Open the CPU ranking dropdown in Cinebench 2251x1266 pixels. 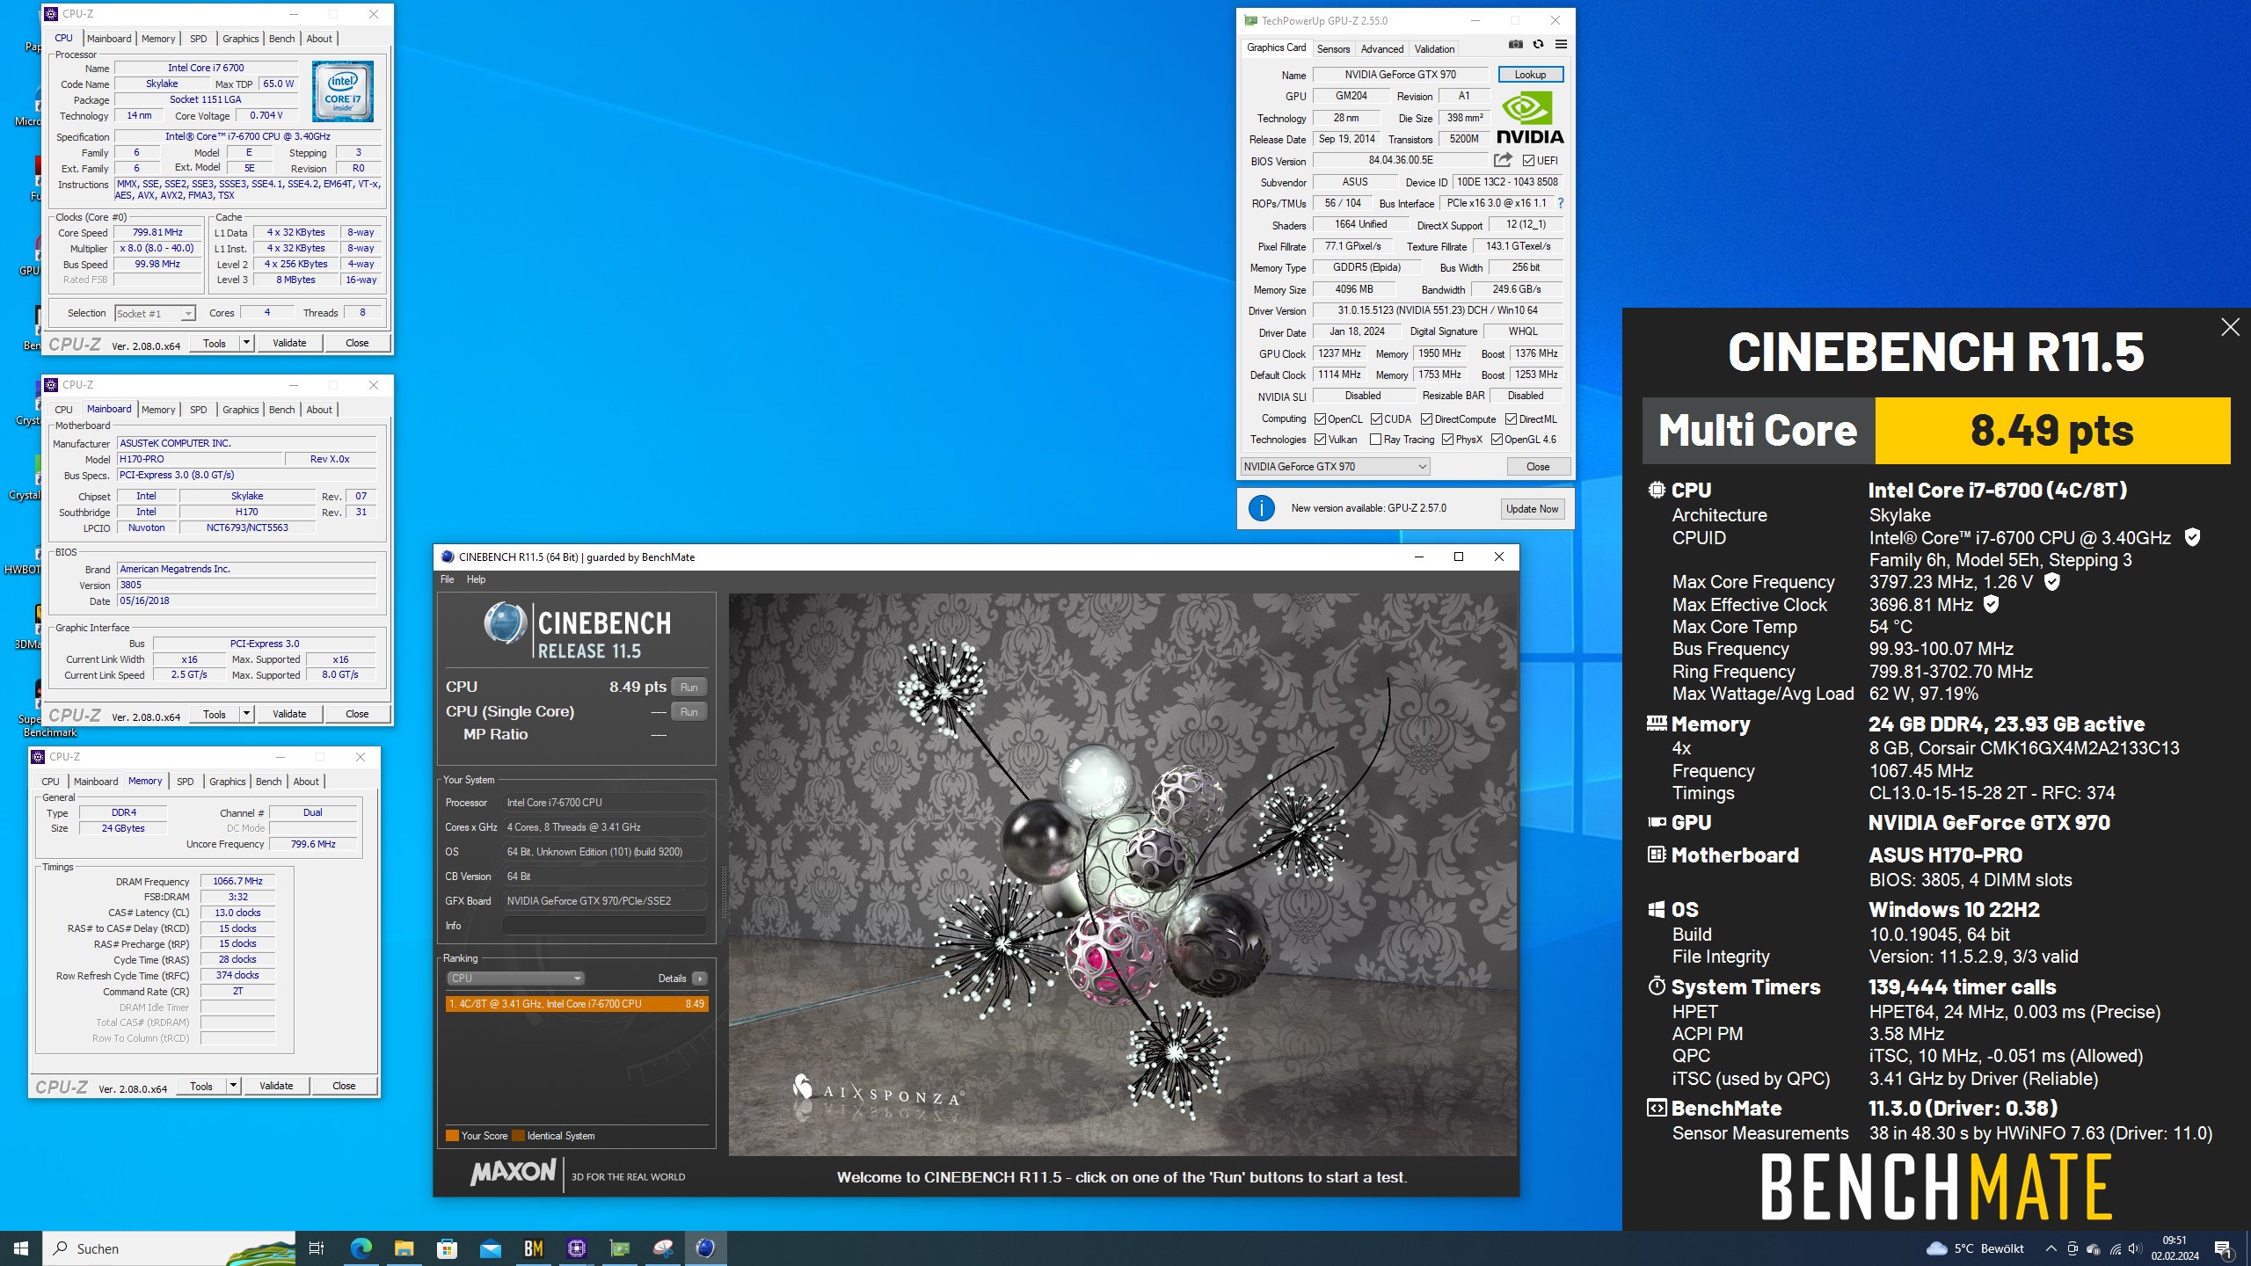point(514,979)
